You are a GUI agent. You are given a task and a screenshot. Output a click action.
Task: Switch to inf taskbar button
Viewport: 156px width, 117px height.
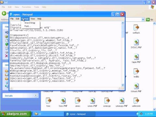[48, 114]
